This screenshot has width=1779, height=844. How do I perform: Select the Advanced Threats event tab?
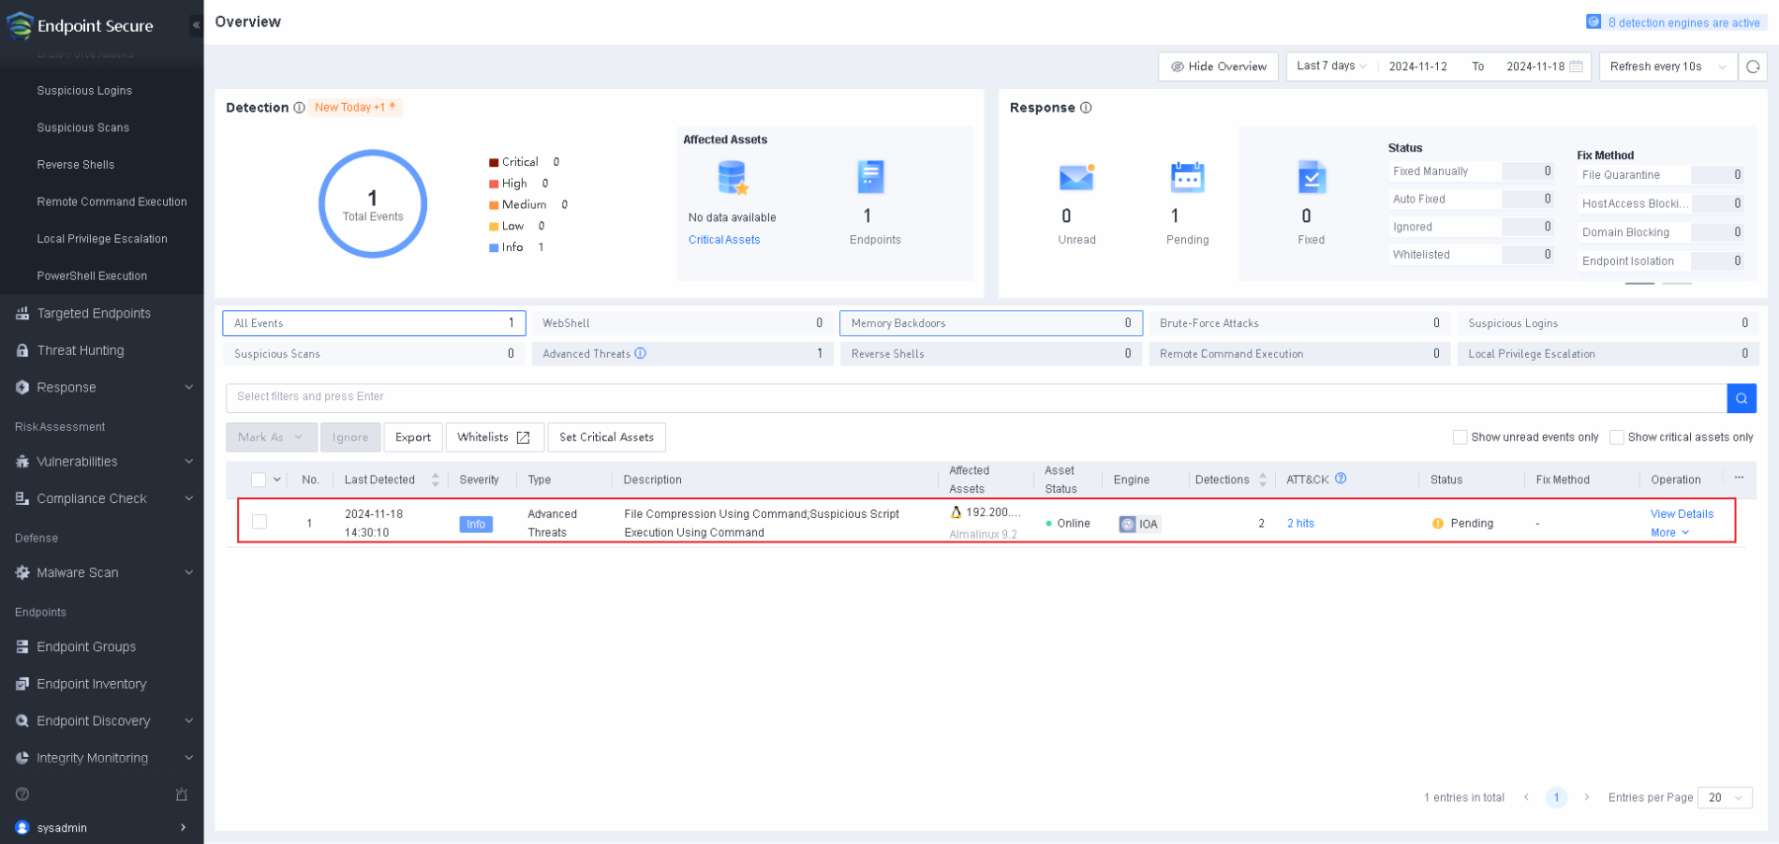pyautogui.click(x=681, y=354)
